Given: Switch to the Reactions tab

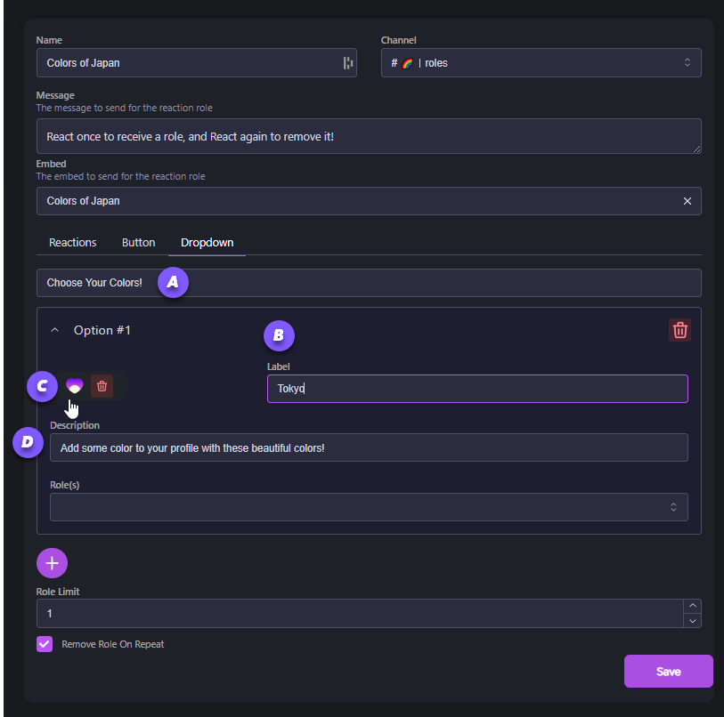Looking at the screenshot, I should [x=73, y=243].
